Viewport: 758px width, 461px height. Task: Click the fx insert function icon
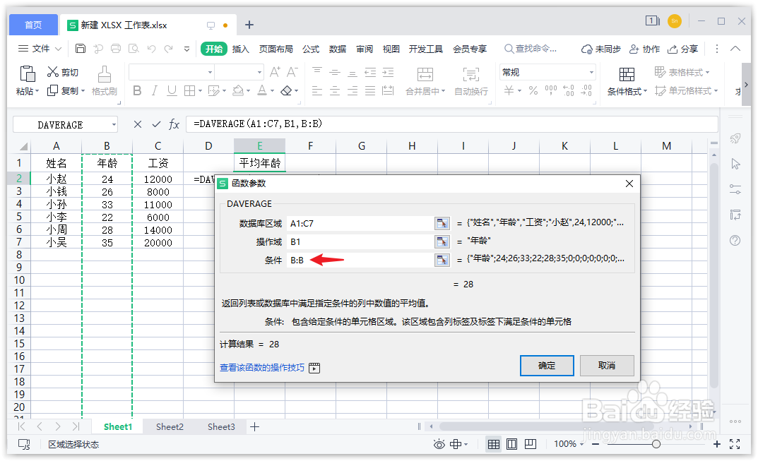click(x=174, y=124)
